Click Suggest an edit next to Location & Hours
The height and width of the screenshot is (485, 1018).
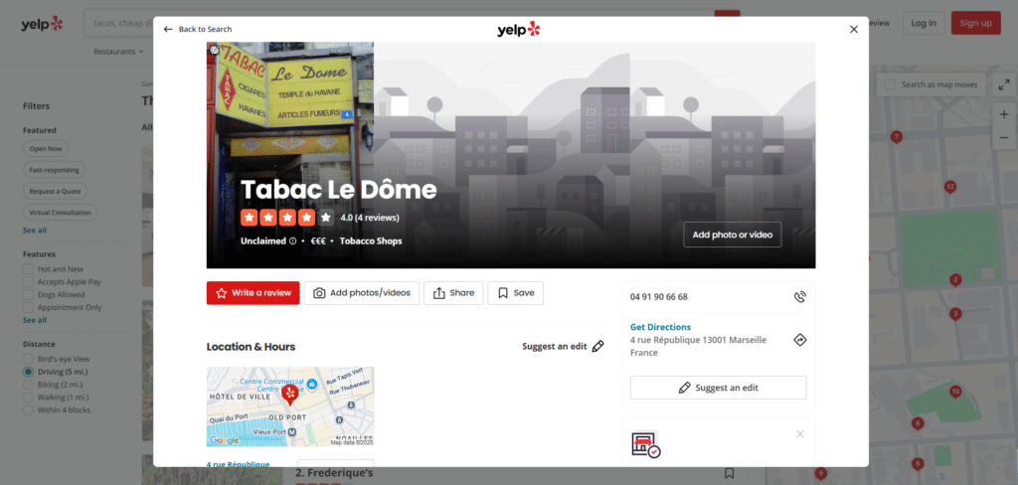click(x=563, y=346)
